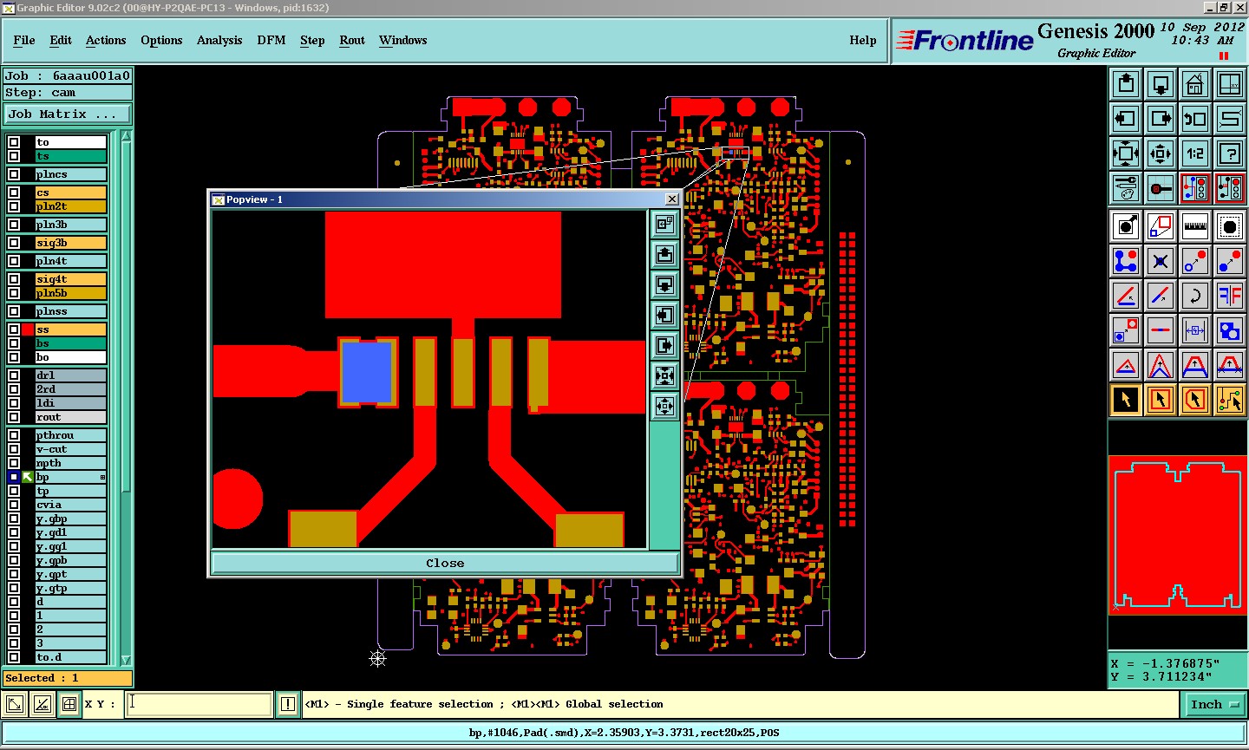
Task: Toggle checkbox for the 'ss' layer
Action: point(14,329)
